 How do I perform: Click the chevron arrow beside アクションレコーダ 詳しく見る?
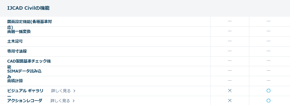click(x=74, y=101)
